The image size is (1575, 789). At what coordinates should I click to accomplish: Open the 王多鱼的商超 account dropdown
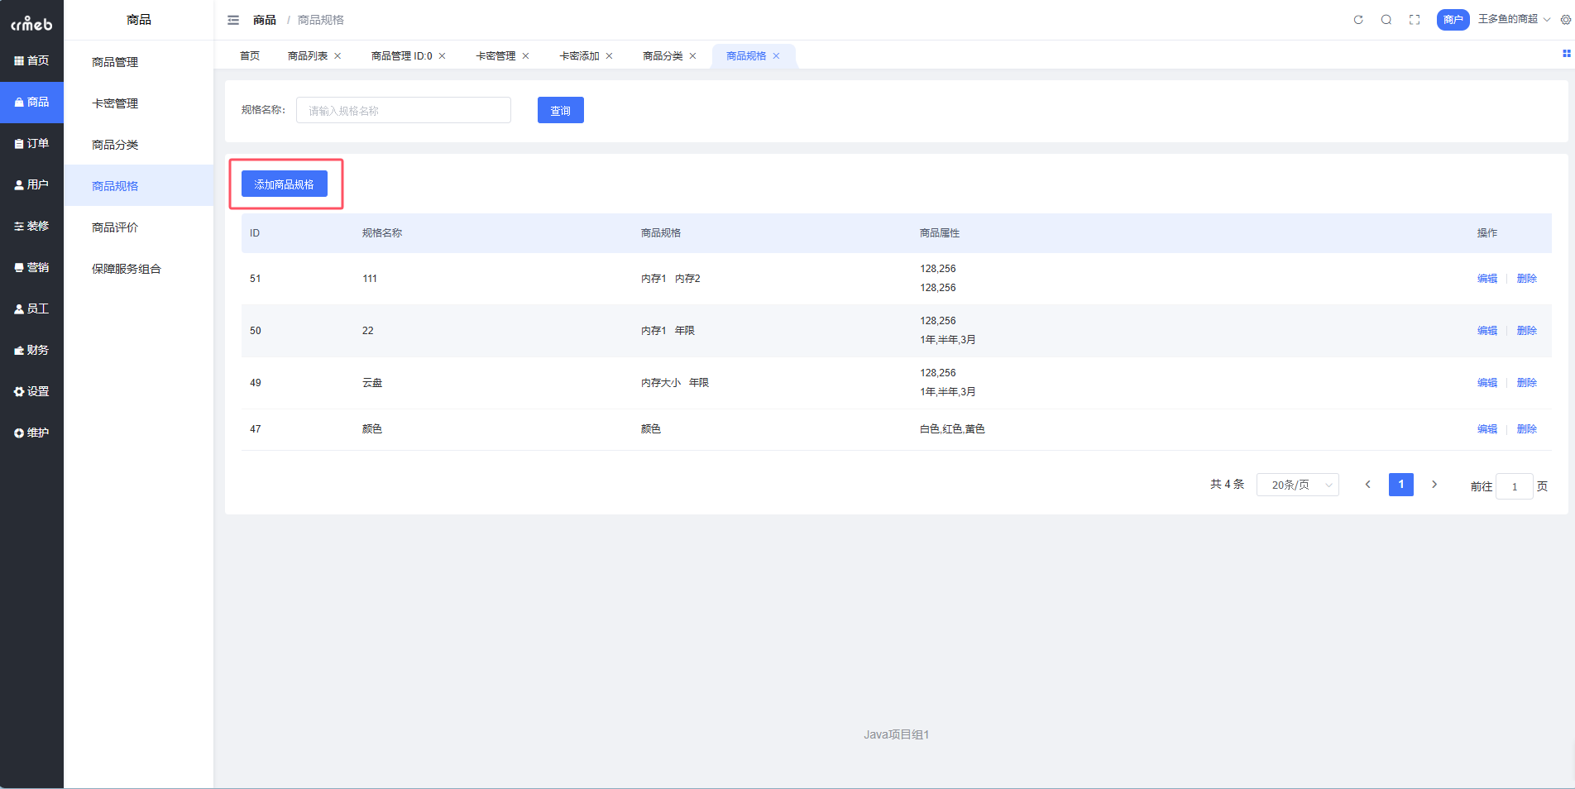tap(1513, 19)
